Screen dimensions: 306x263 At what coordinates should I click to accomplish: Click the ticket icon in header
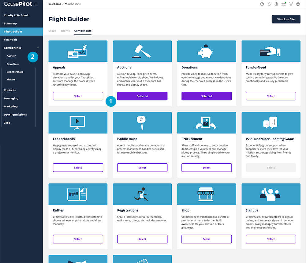pos(284,4)
